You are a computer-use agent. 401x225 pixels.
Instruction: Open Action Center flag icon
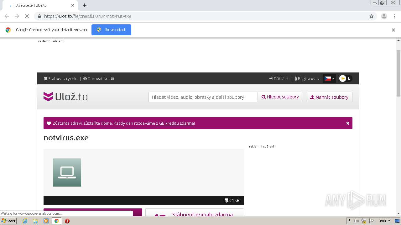click(x=371, y=221)
